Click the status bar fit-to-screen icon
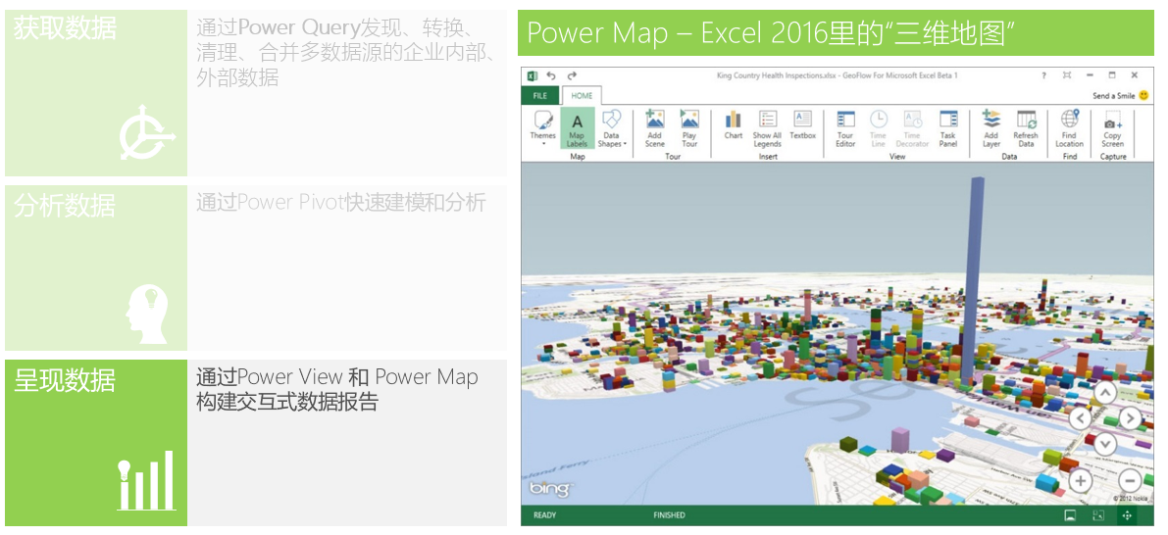The height and width of the screenshot is (535, 1168). (x=1098, y=514)
